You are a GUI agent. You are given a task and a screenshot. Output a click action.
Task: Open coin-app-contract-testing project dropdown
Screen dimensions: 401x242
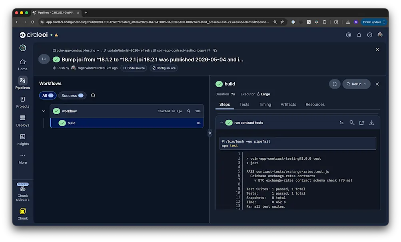[x=76, y=51]
